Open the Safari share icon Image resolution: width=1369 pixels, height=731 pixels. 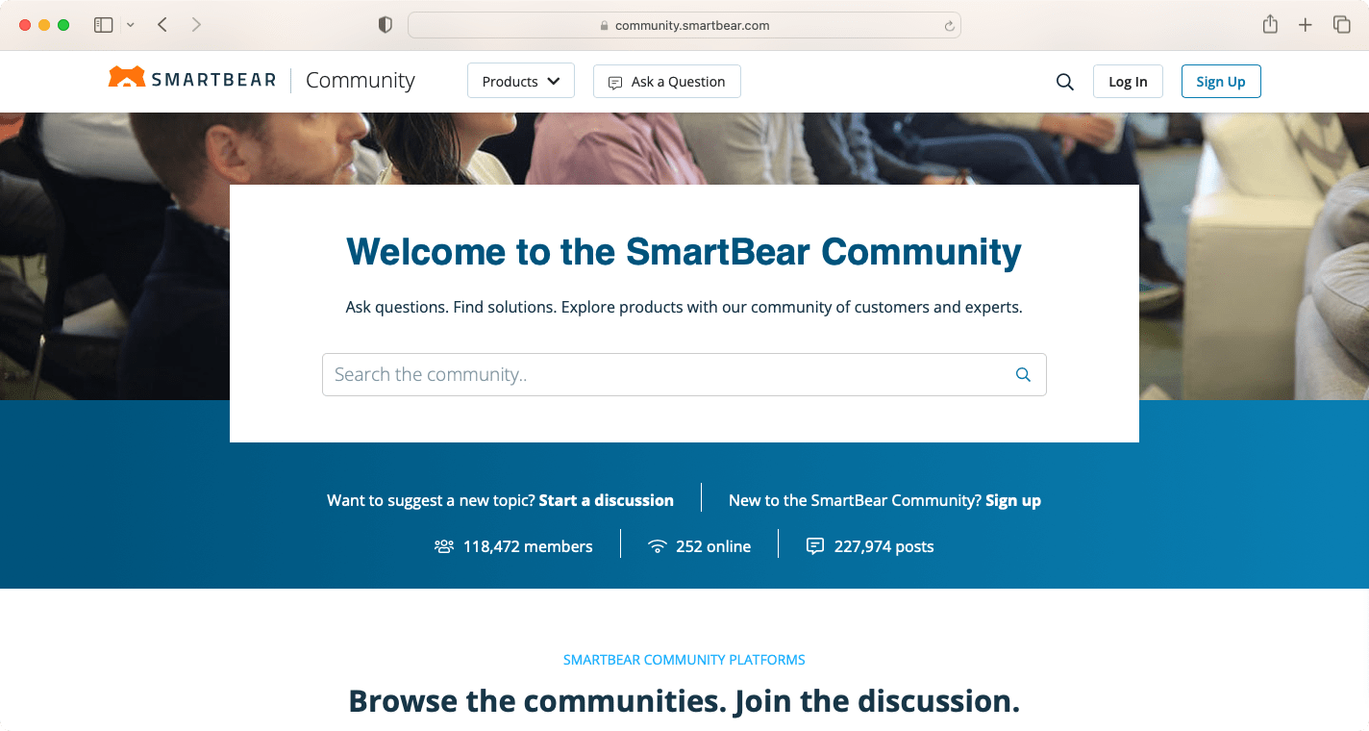(1270, 25)
